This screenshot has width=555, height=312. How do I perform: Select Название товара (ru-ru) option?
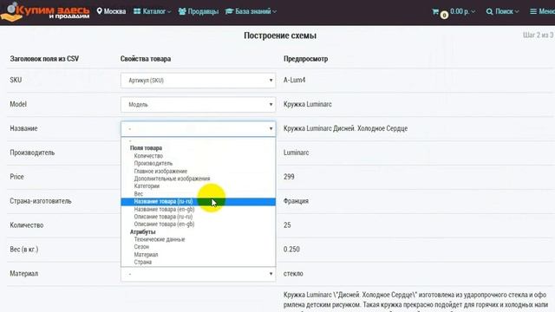(x=199, y=202)
